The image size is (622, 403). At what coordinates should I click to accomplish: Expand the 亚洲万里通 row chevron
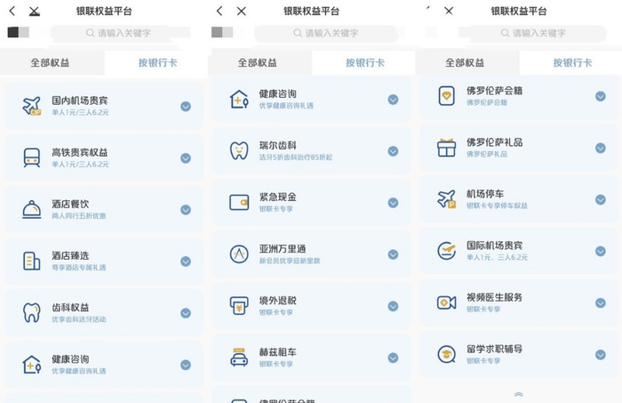point(393,254)
